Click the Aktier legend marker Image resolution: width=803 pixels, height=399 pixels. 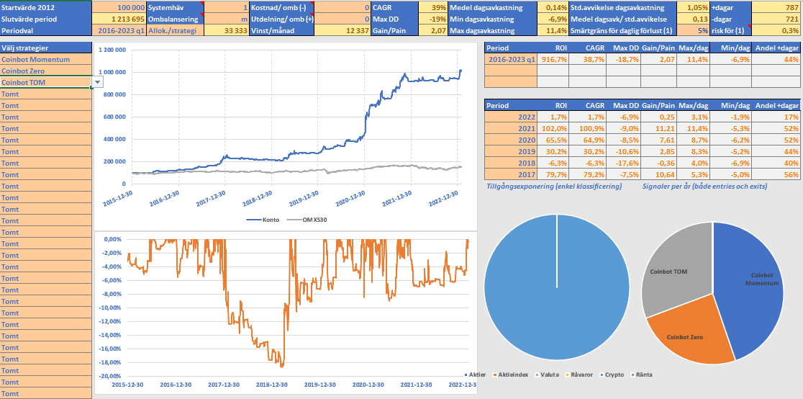tap(466, 375)
